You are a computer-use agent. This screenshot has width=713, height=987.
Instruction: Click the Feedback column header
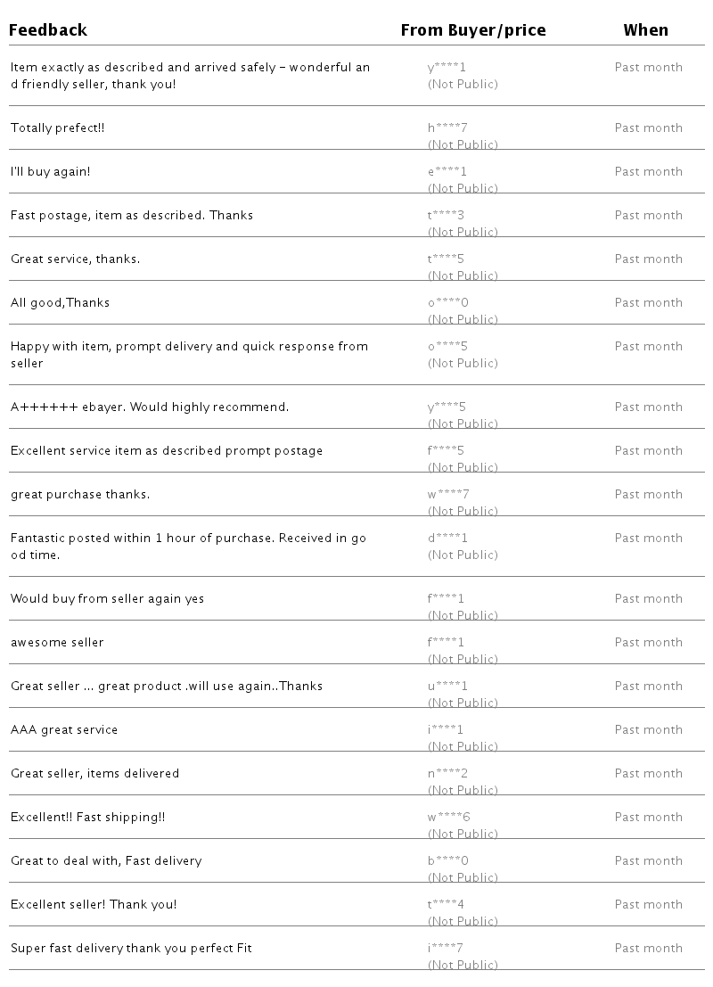point(48,30)
